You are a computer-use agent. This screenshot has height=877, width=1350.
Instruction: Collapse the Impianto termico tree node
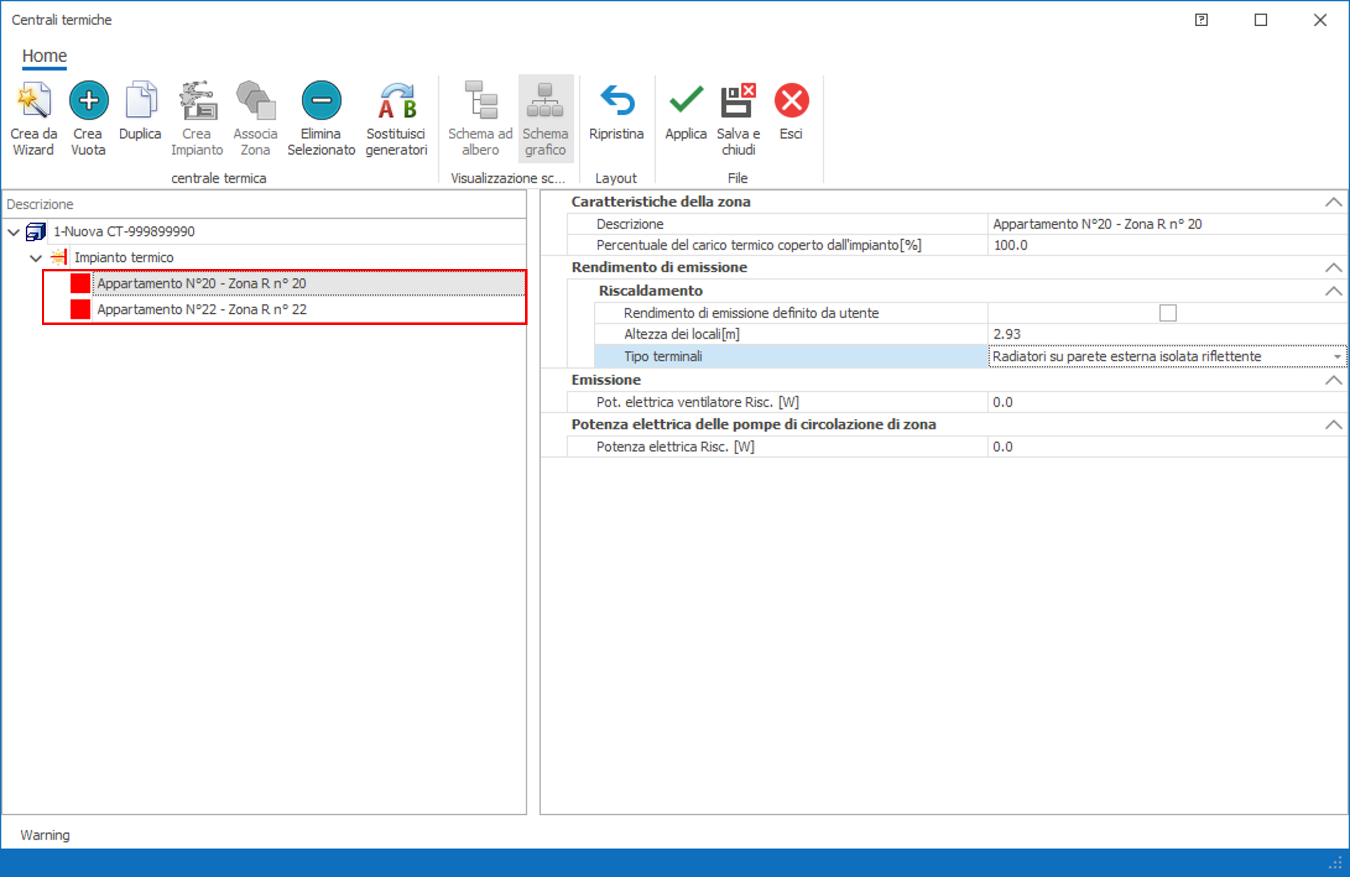point(36,258)
